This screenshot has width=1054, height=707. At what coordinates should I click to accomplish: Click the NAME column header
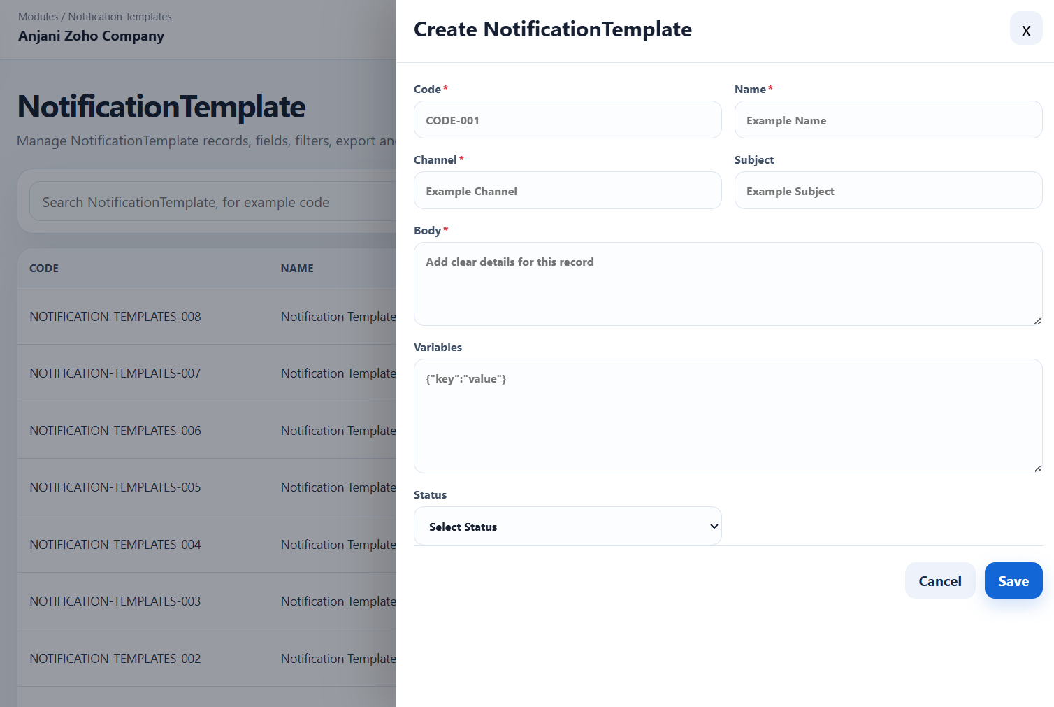pos(297,269)
